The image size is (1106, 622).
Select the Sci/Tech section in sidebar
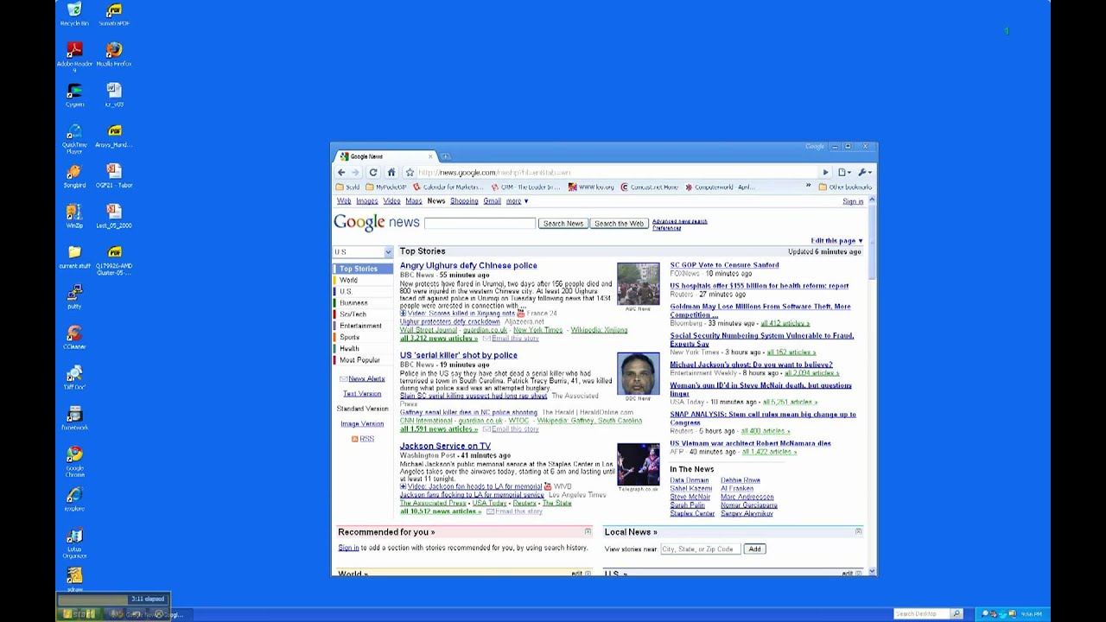pos(353,314)
